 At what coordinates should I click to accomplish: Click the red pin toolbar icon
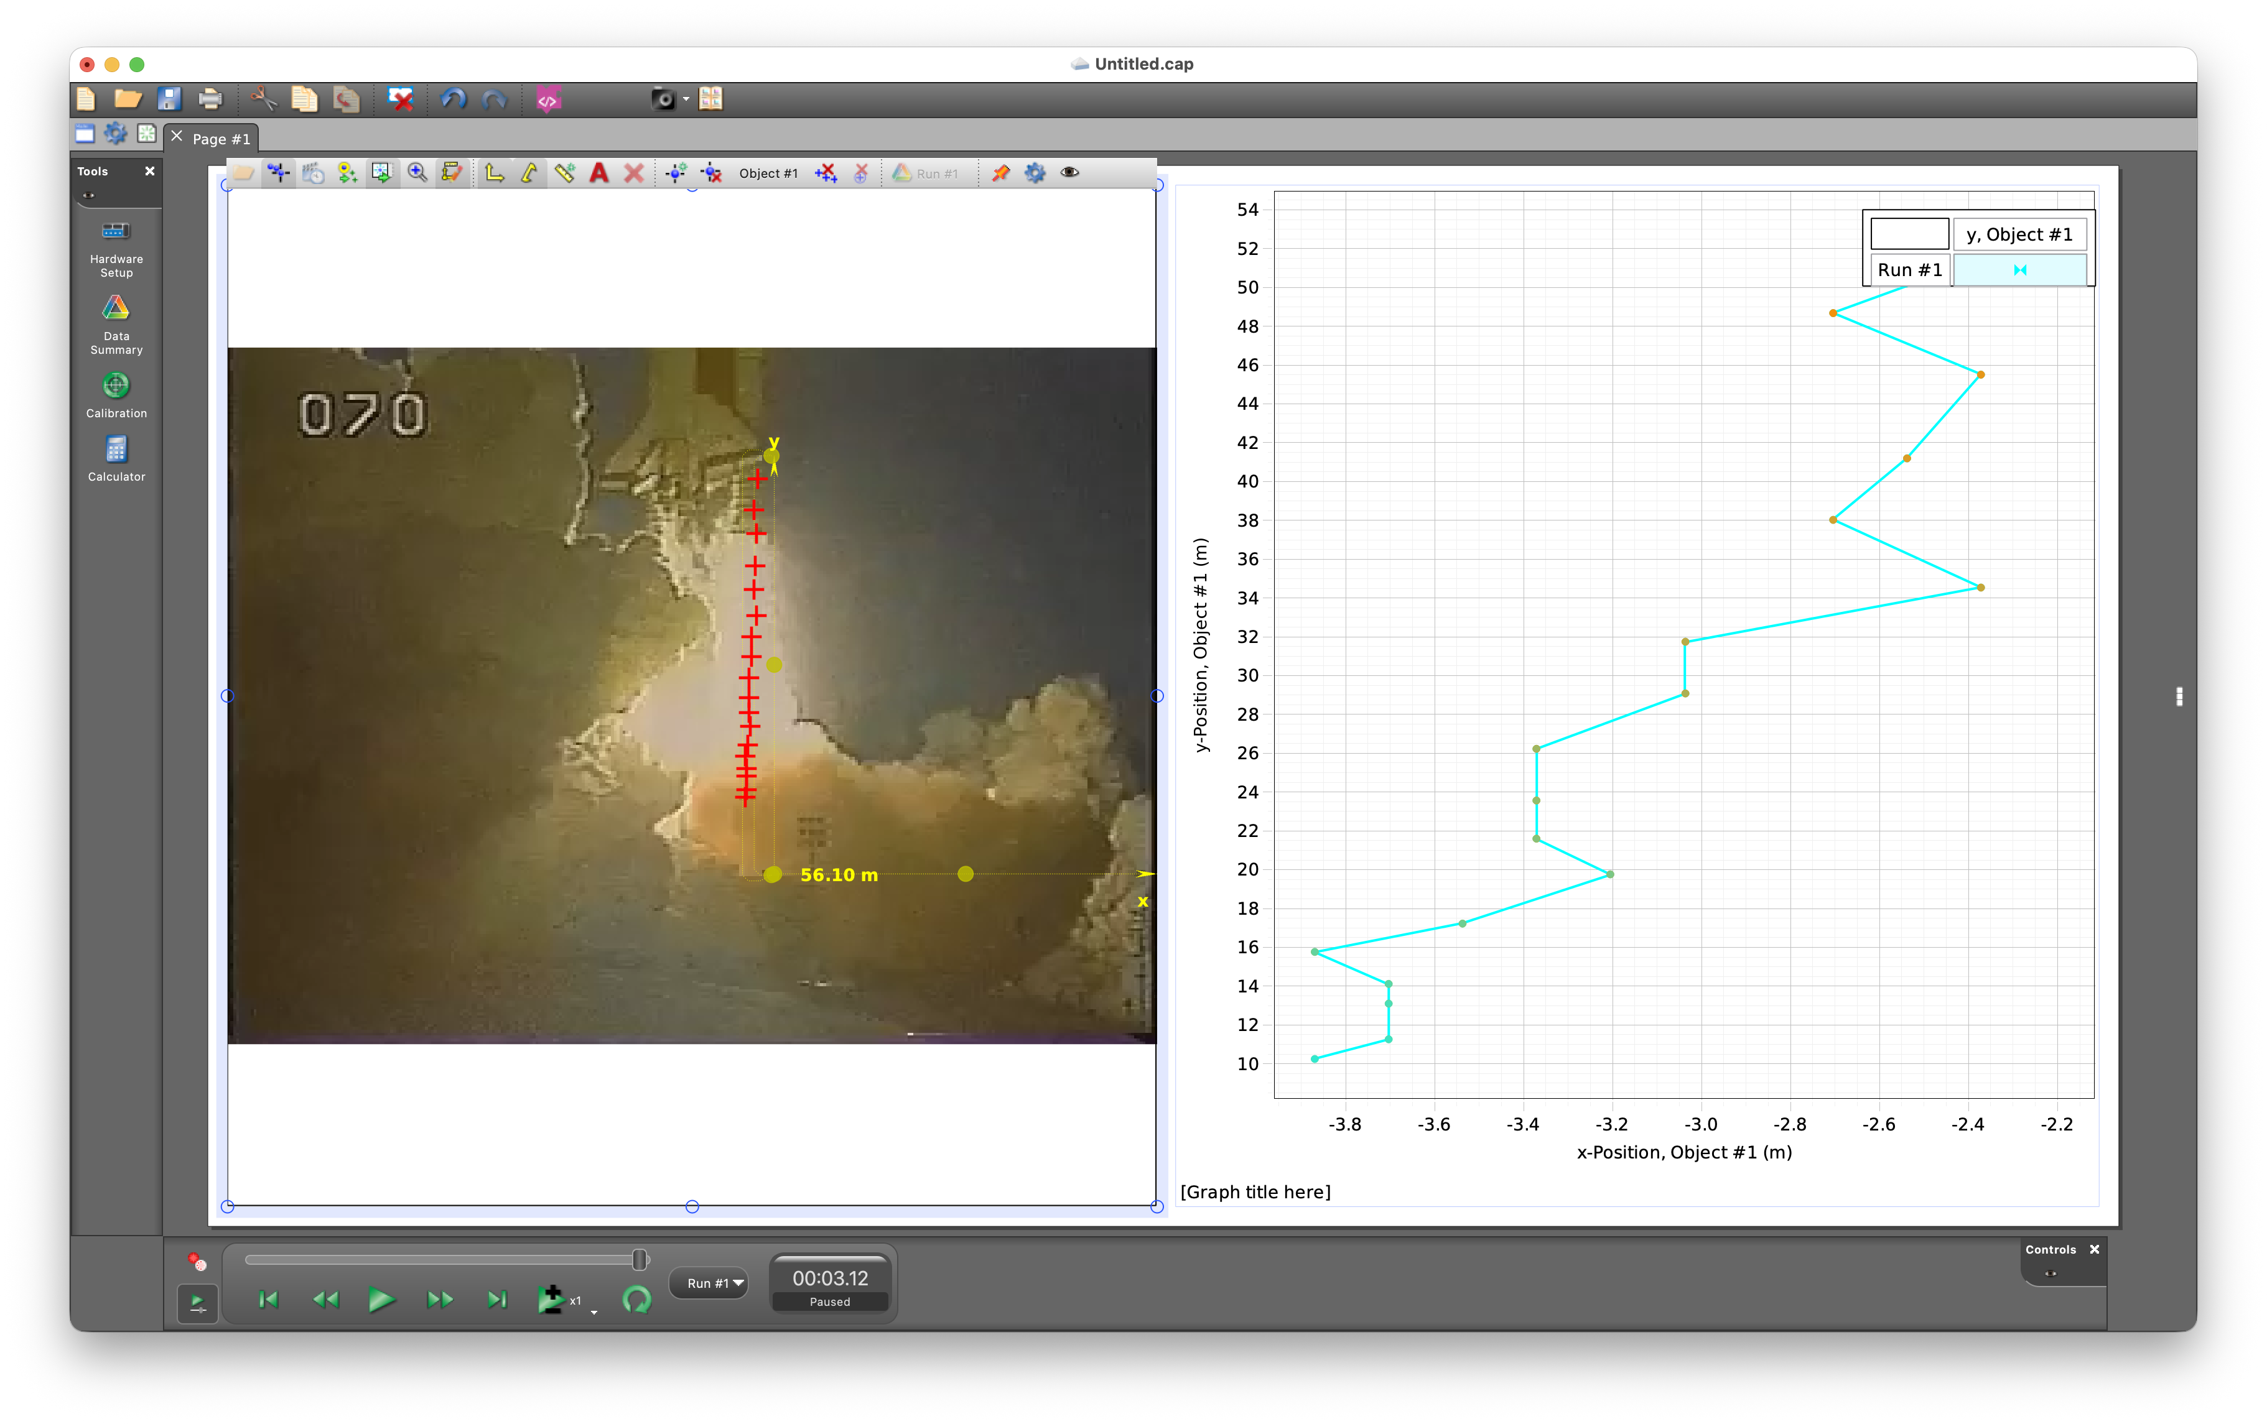(x=1001, y=173)
